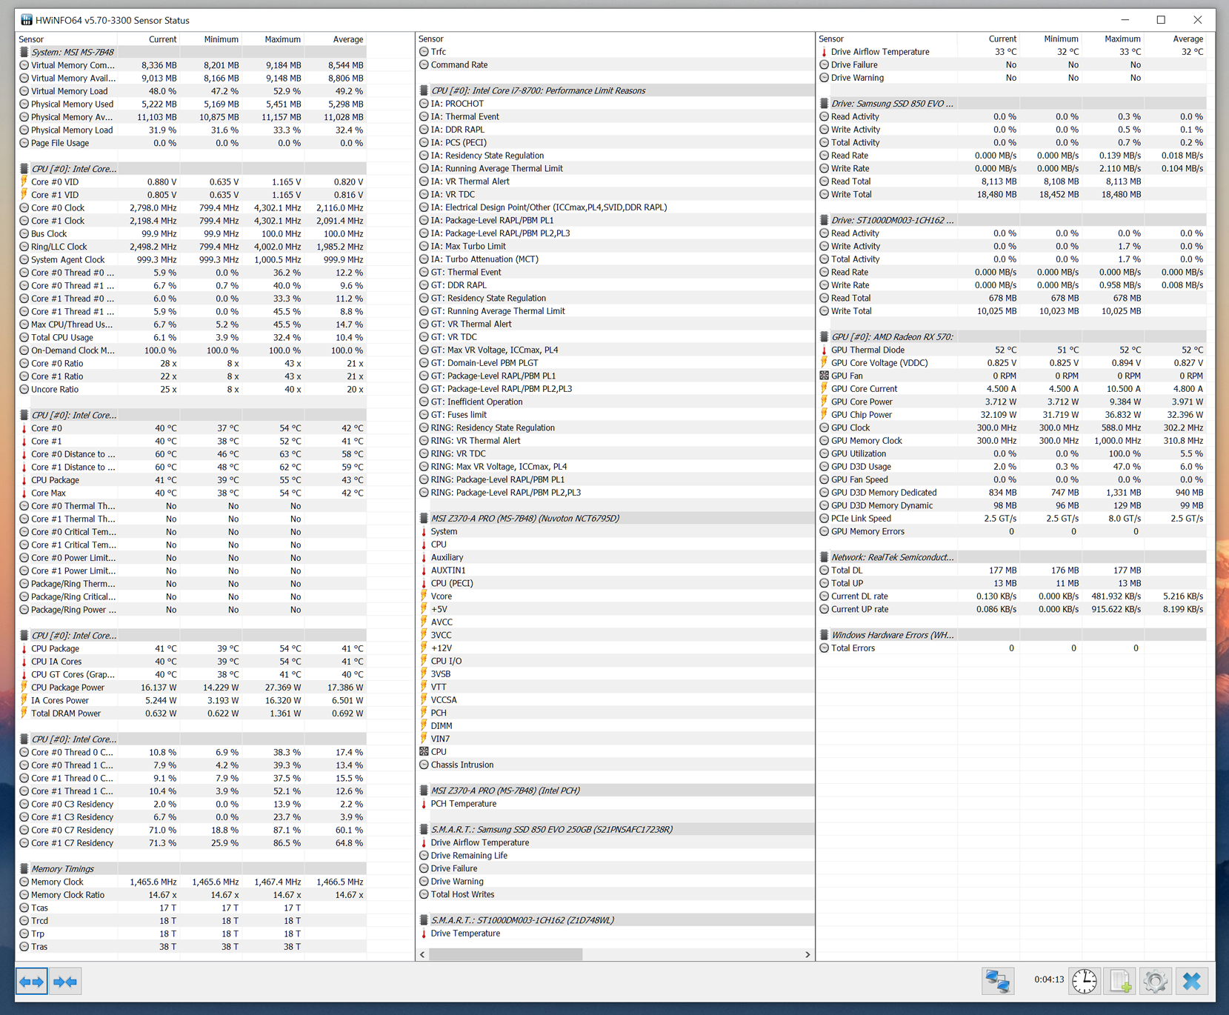The height and width of the screenshot is (1015, 1229).
Task: Click the Average column header in right panel
Action: [1187, 39]
